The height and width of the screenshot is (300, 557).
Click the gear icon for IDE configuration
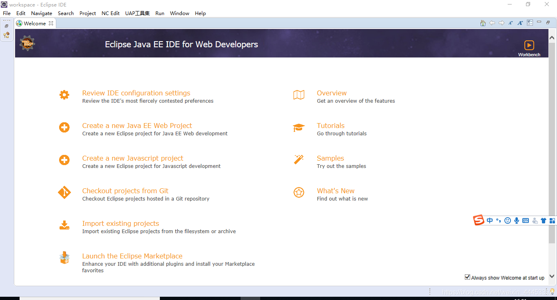click(x=64, y=95)
